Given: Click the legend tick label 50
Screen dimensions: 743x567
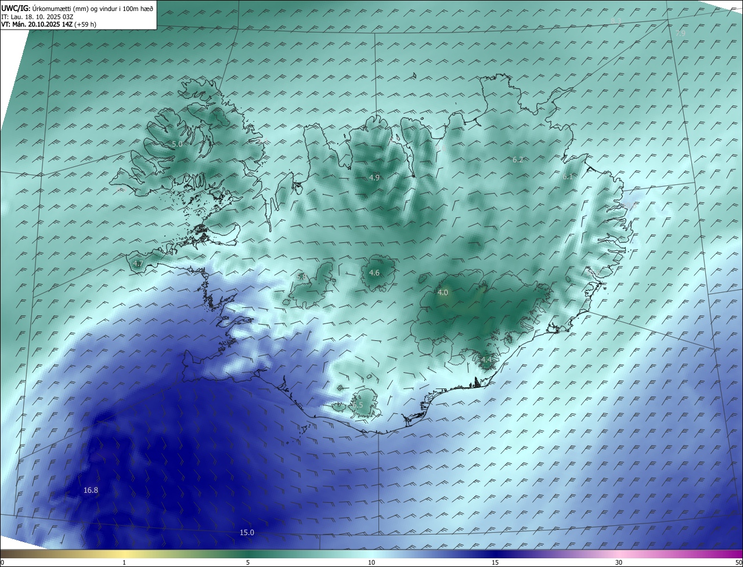Looking at the screenshot, I should [738, 562].
